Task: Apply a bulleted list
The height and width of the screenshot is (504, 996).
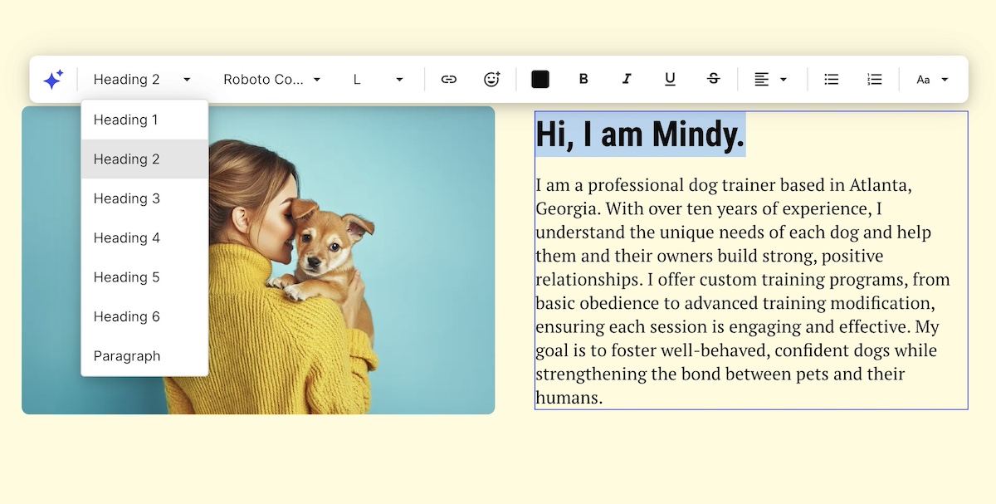Action: 831,79
